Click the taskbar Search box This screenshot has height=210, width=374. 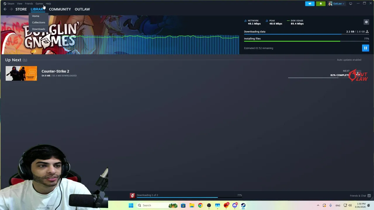click(x=158, y=205)
